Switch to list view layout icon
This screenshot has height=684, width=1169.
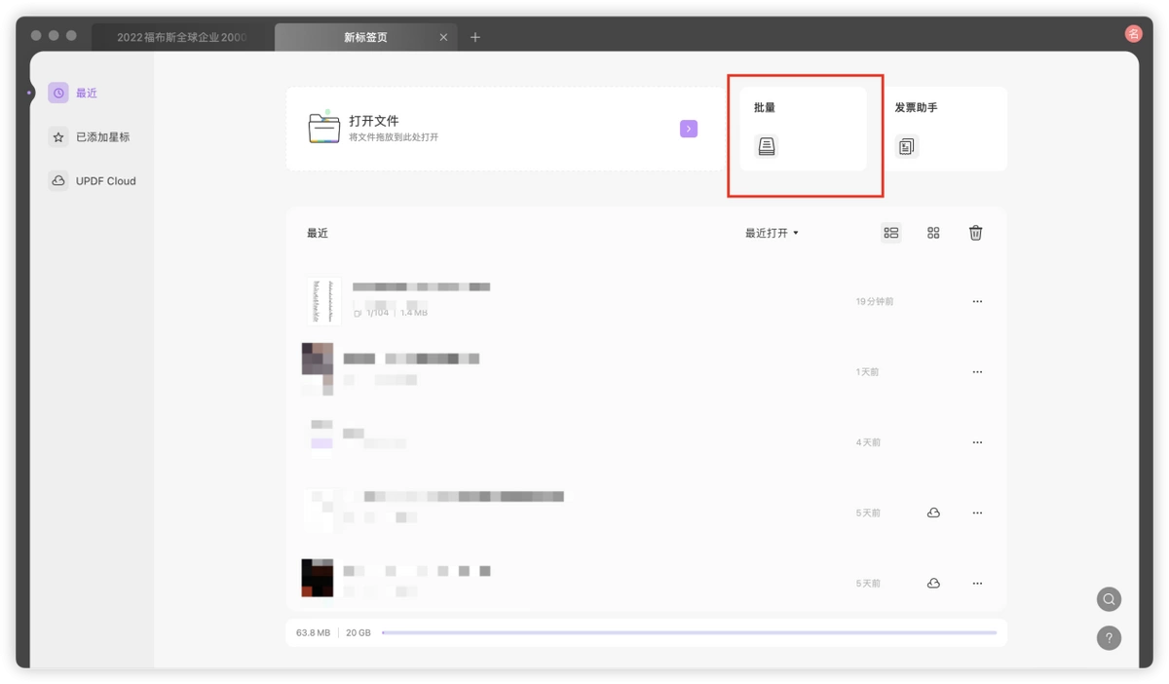coord(891,233)
